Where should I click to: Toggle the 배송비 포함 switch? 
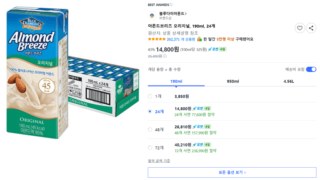[311, 69]
